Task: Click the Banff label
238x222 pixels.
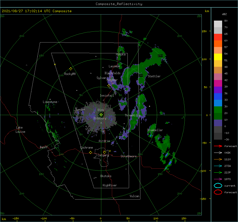Action: point(44,147)
